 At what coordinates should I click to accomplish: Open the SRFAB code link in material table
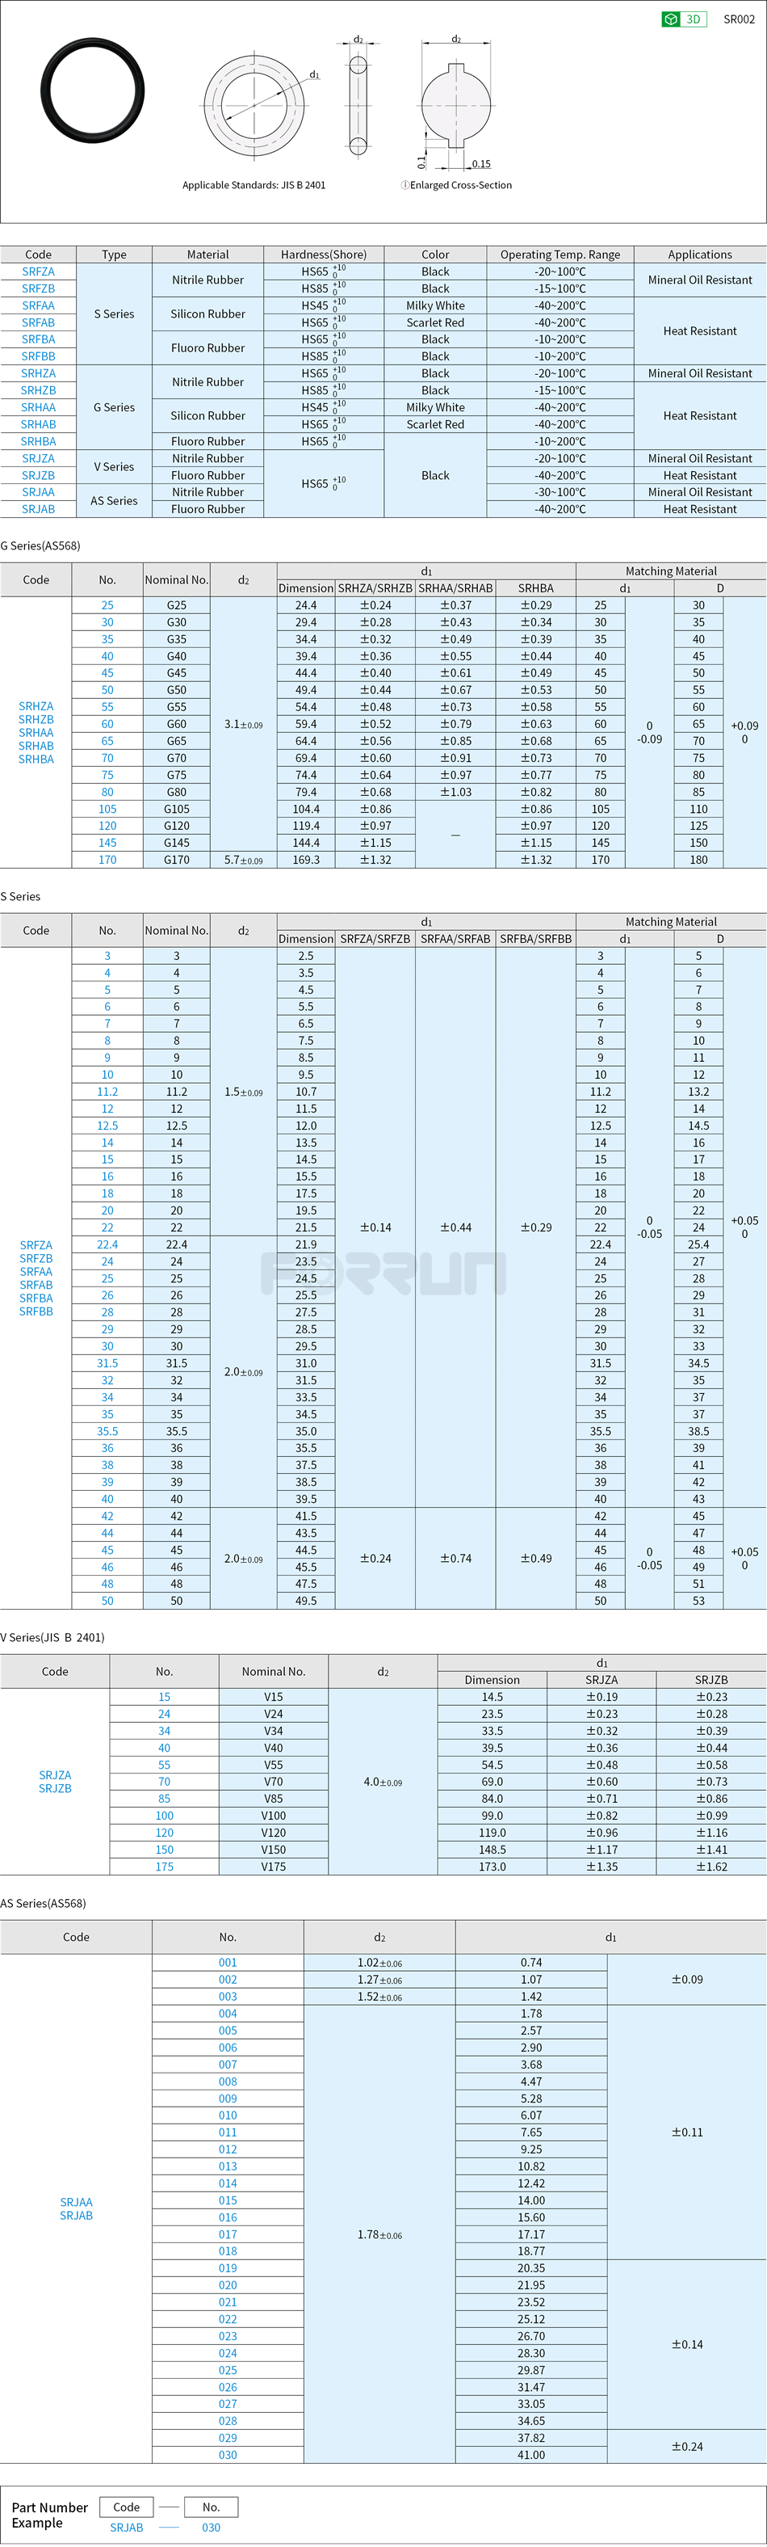click(x=39, y=322)
